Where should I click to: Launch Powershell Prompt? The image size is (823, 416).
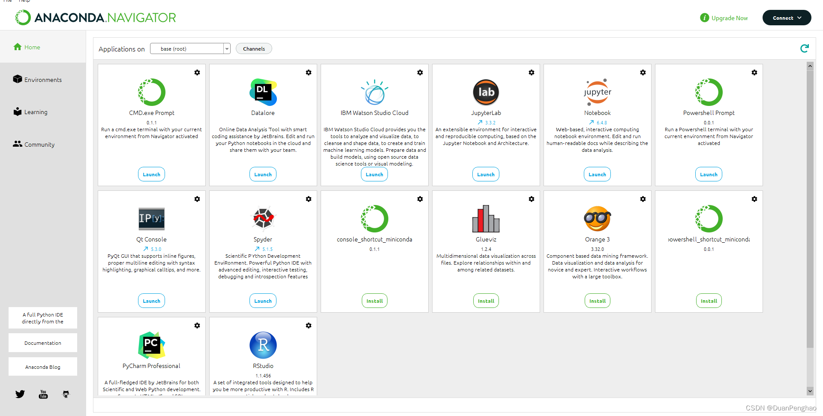(x=709, y=174)
